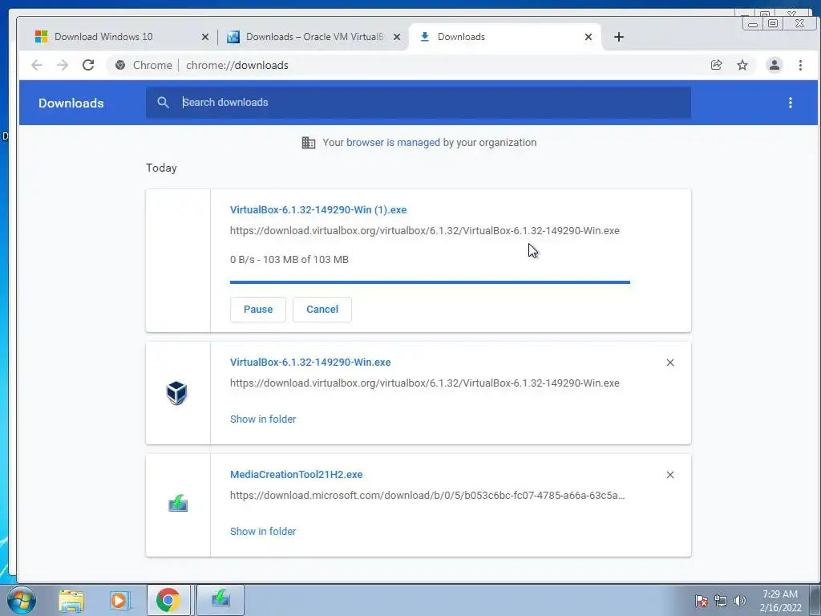Open the network tray icon
The width and height of the screenshot is (821, 616).
point(721,601)
